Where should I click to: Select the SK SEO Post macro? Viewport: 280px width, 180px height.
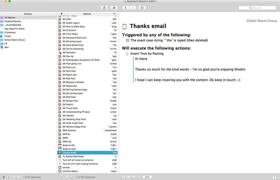[88, 97]
